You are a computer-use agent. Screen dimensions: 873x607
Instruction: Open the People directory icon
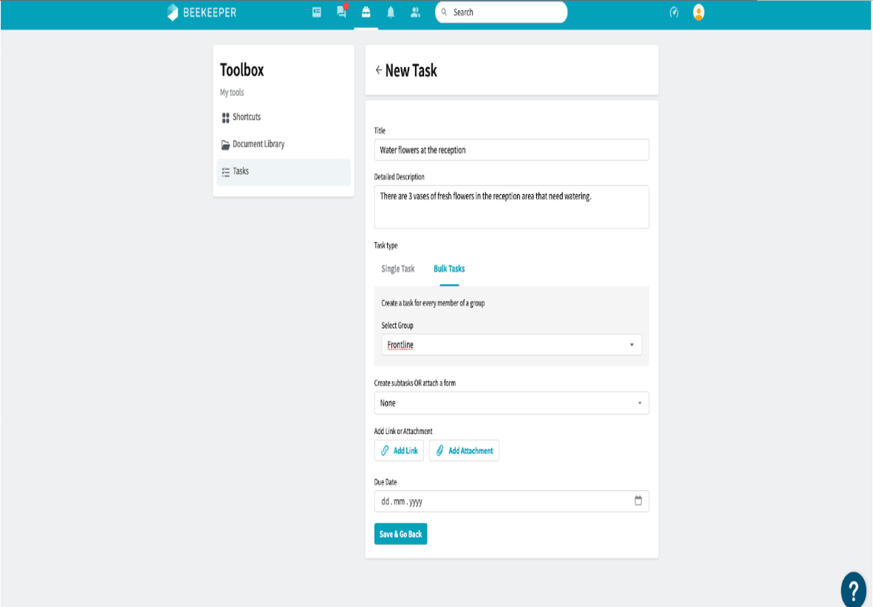[x=415, y=12]
